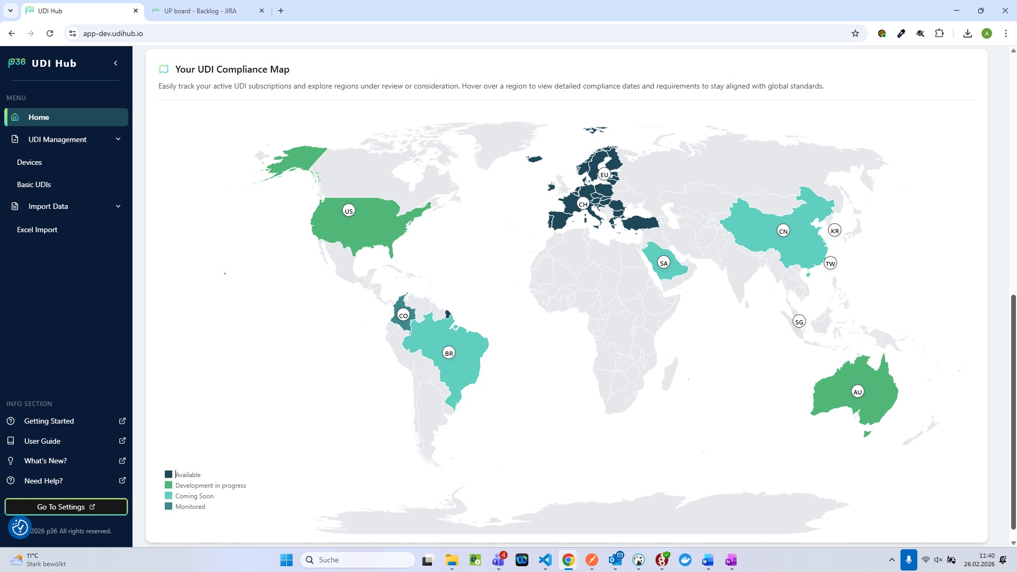1017x572 pixels.
Task: Click the cookie consent icon
Action: 20,527
